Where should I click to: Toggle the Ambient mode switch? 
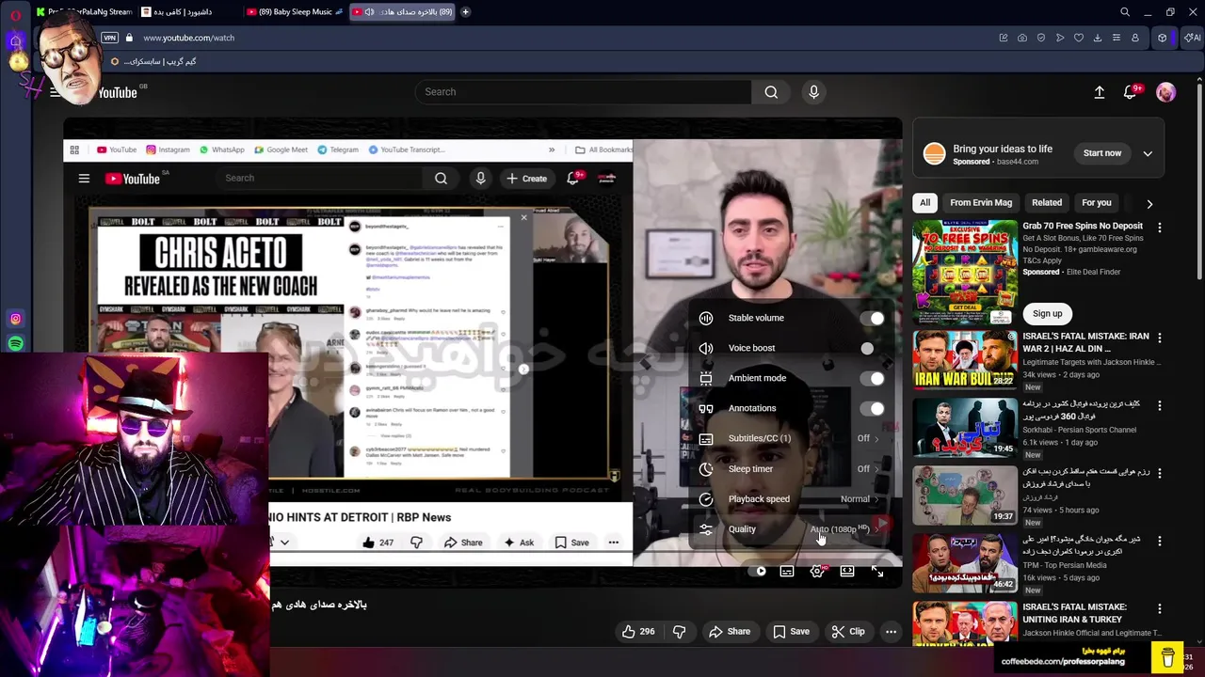click(872, 378)
